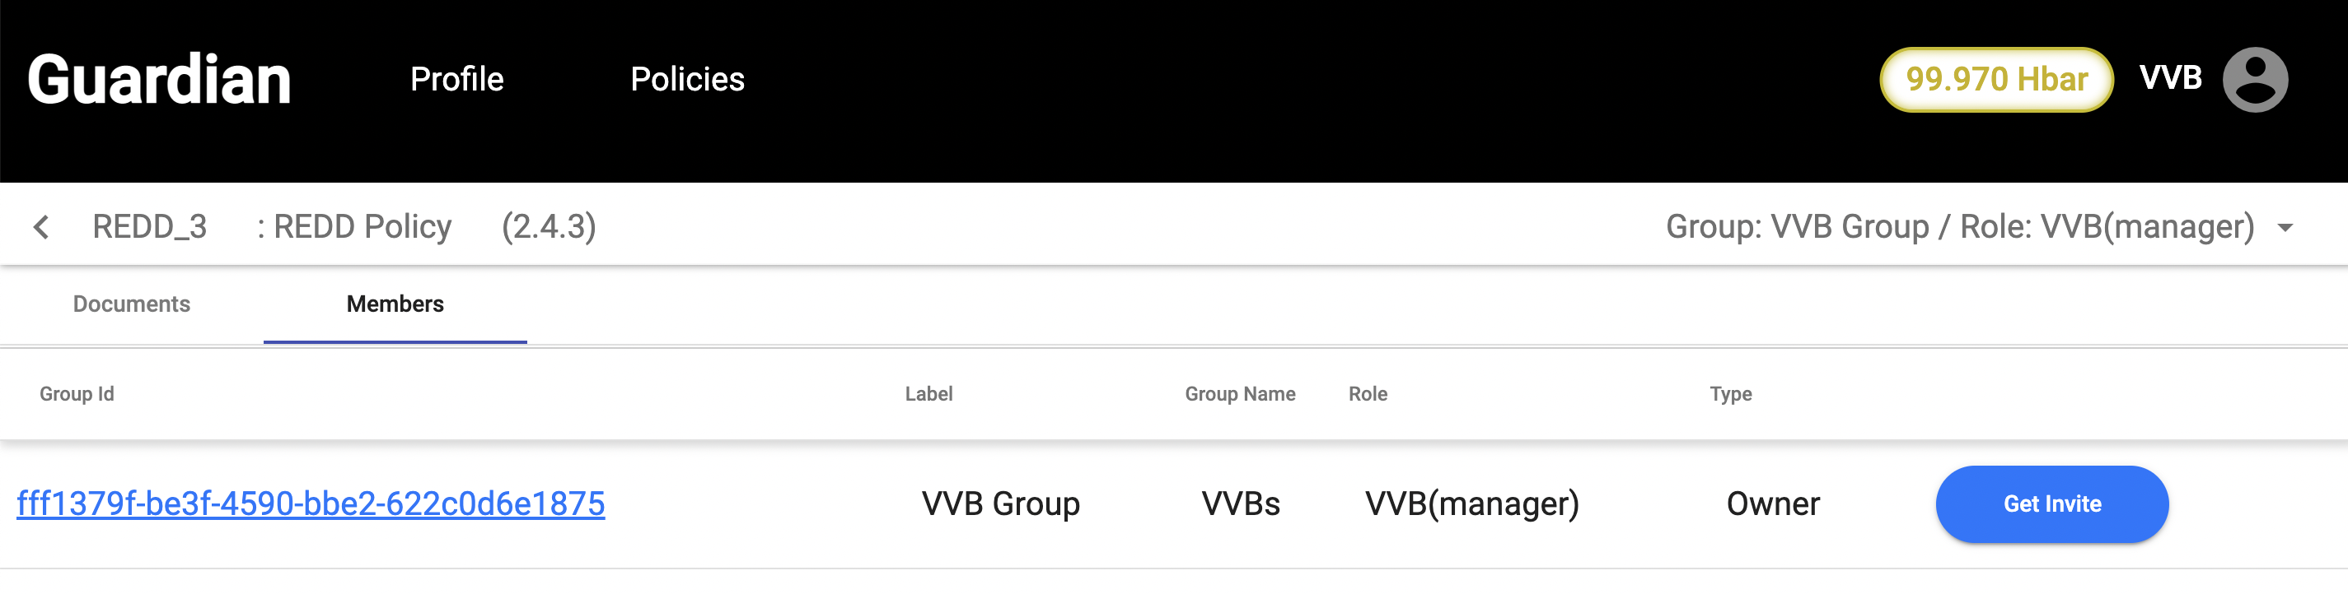Click the 99.970 Hbar balance badge
Screen dimensions: 2348x594
tap(1996, 80)
